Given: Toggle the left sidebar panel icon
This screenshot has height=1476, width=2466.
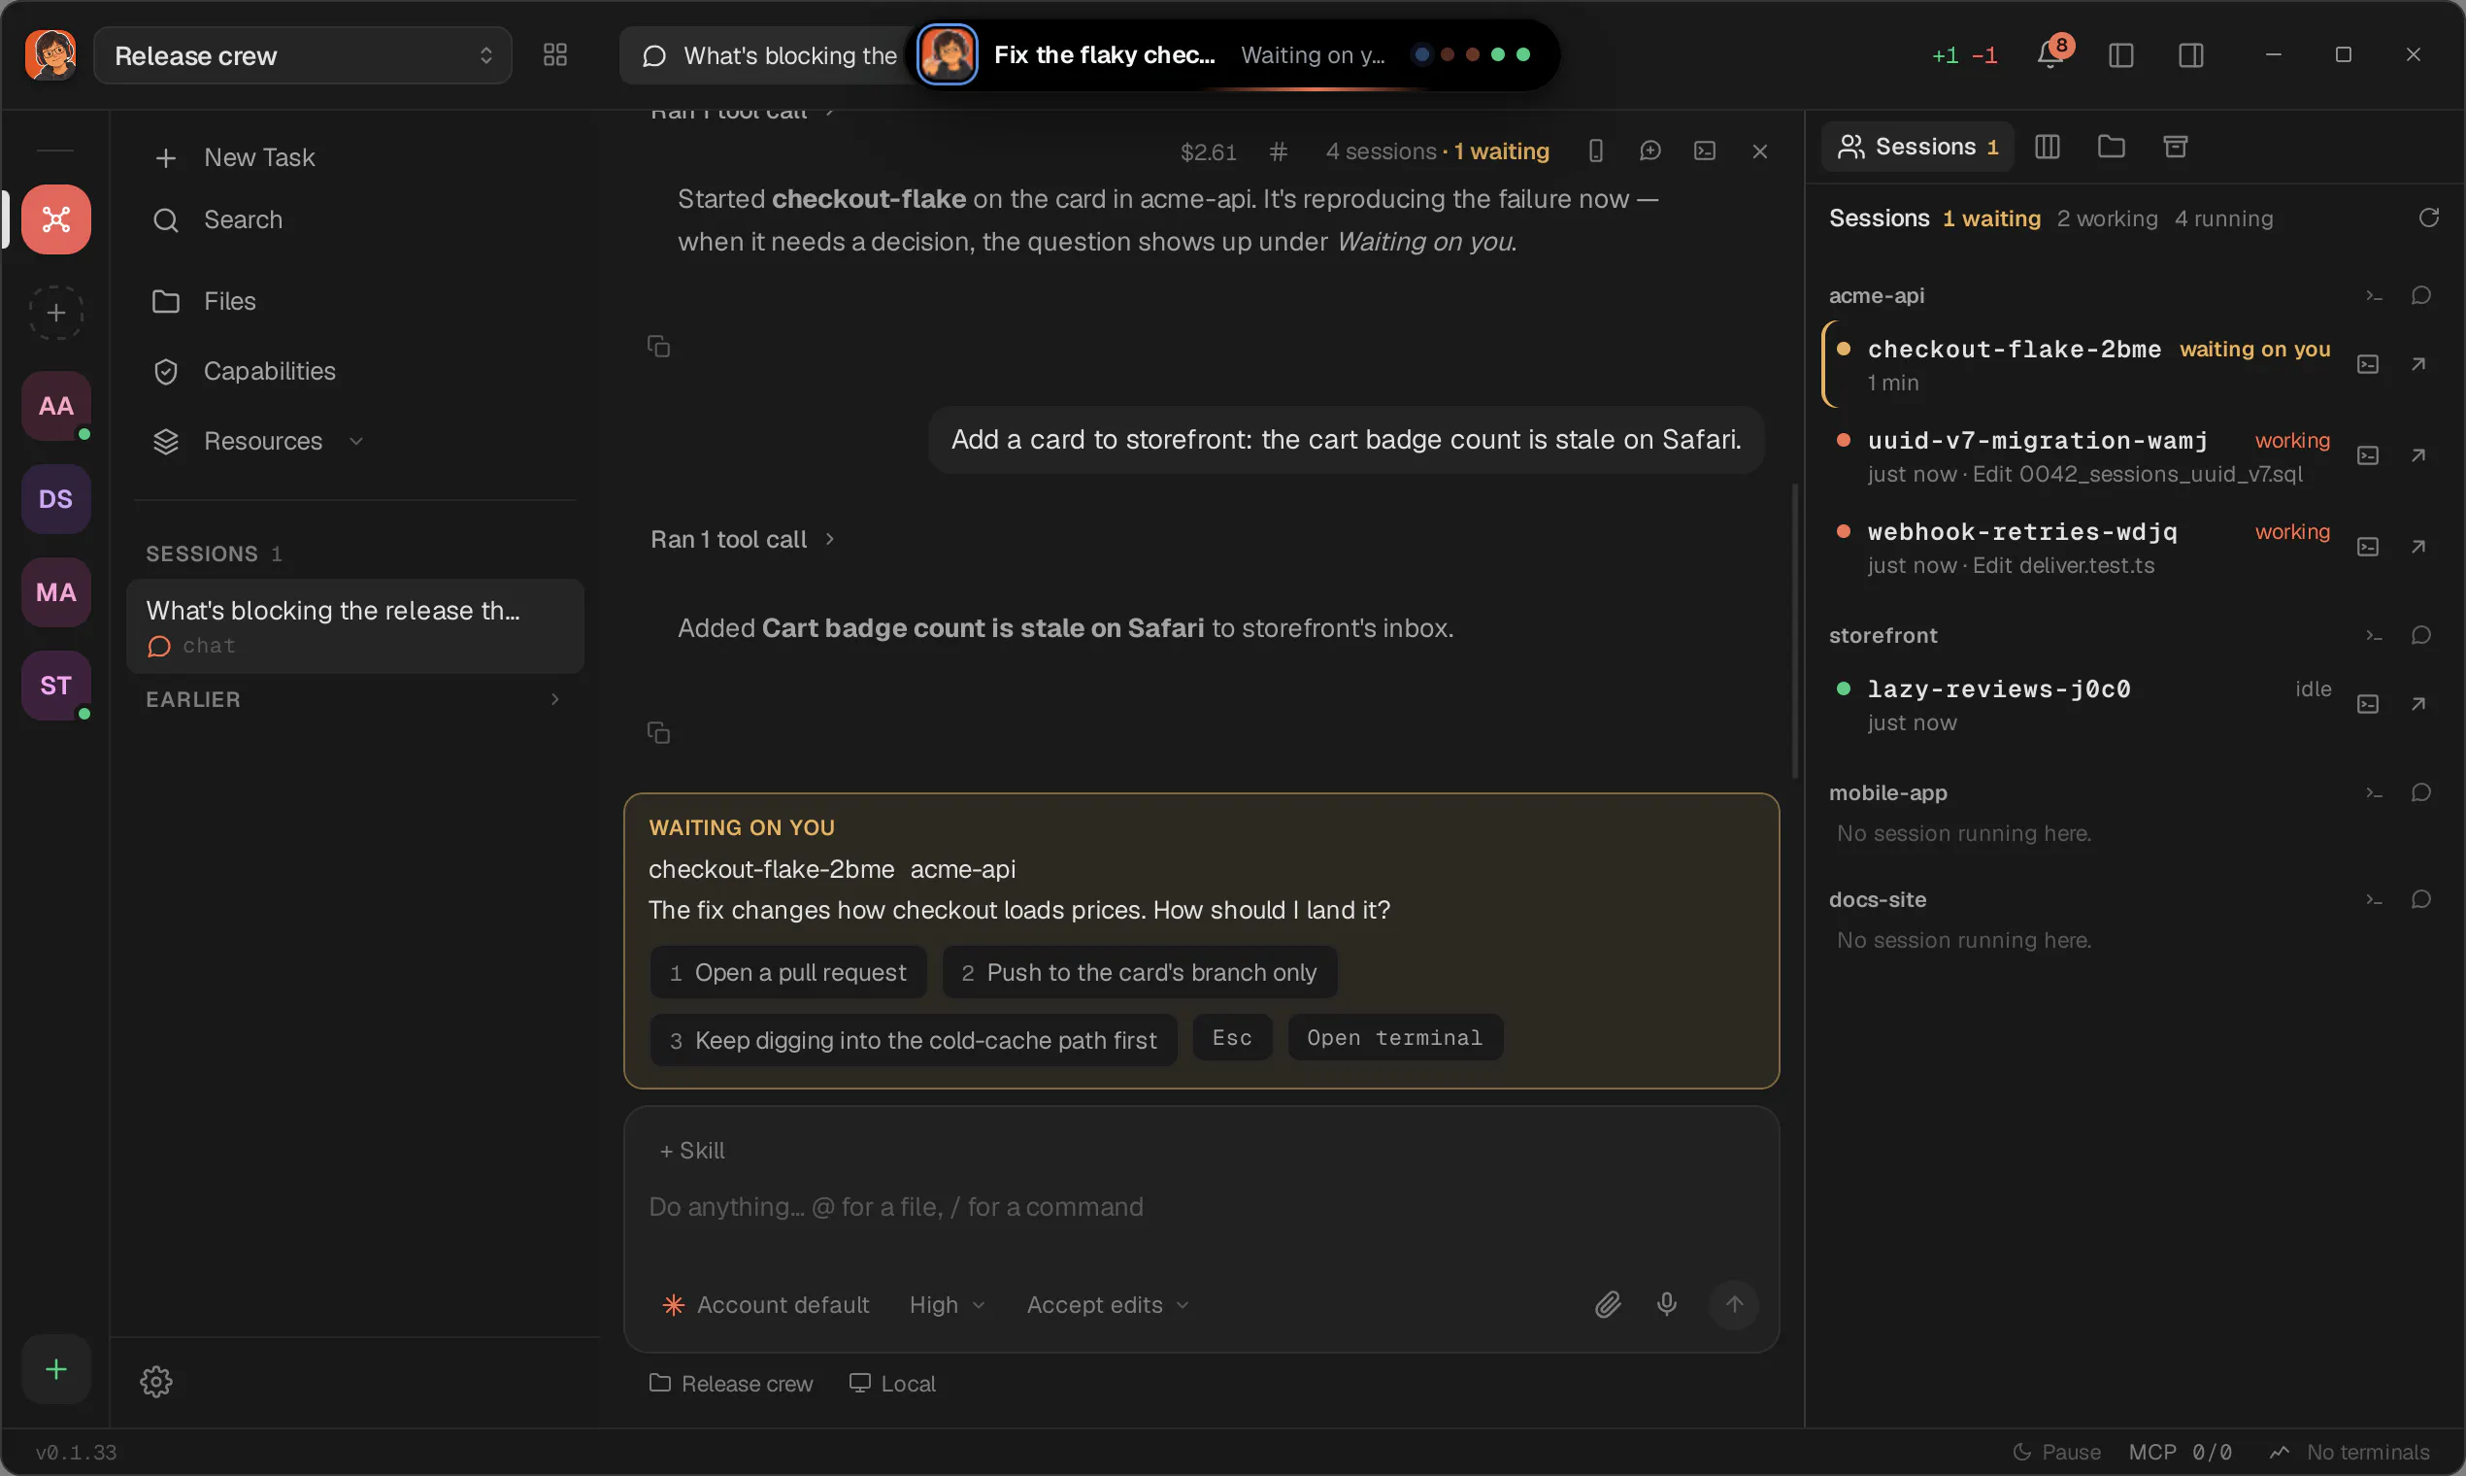Looking at the screenshot, I should point(2121,54).
